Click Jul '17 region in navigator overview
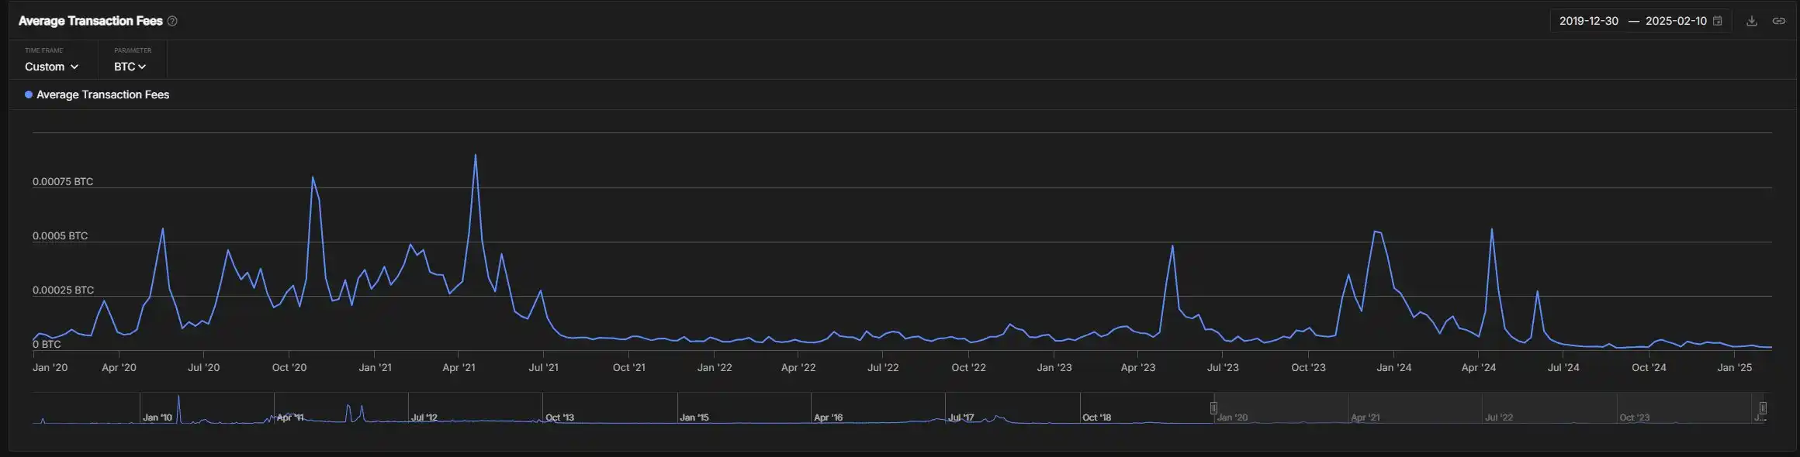Viewport: 1800px width, 457px height. (x=961, y=417)
